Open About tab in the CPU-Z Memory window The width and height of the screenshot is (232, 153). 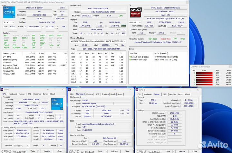coord(188,94)
